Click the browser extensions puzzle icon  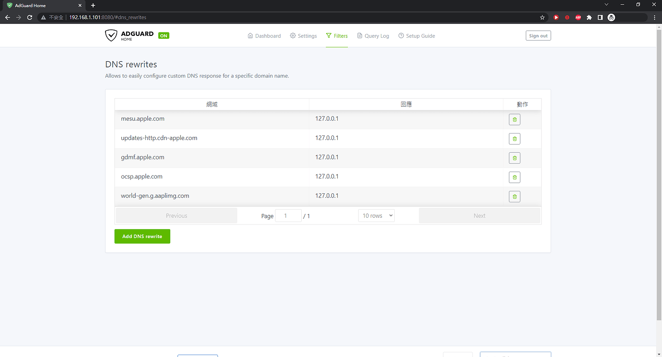coord(589,17)
